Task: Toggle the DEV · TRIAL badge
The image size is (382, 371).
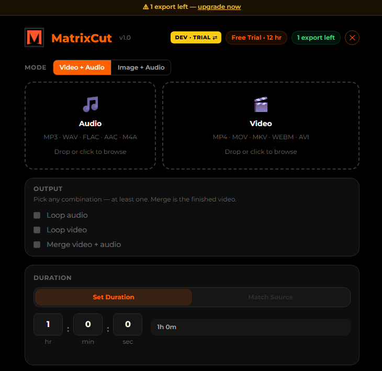Action: [196, 38]
